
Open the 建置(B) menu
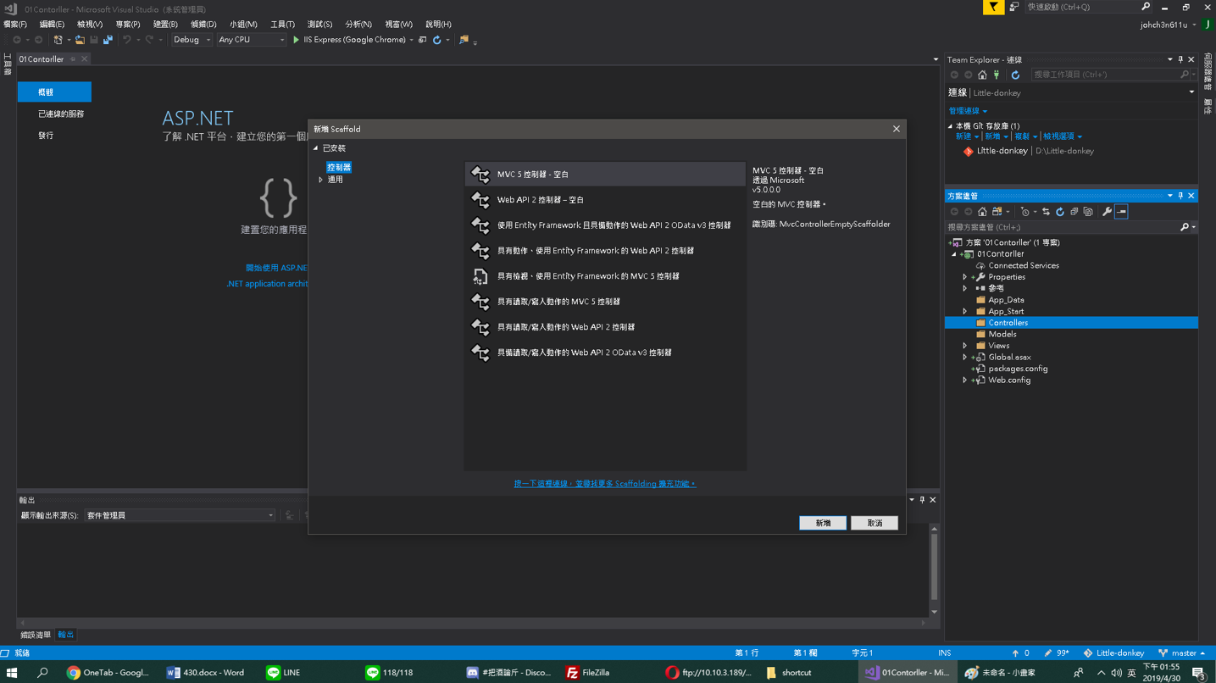pos(165,25)
